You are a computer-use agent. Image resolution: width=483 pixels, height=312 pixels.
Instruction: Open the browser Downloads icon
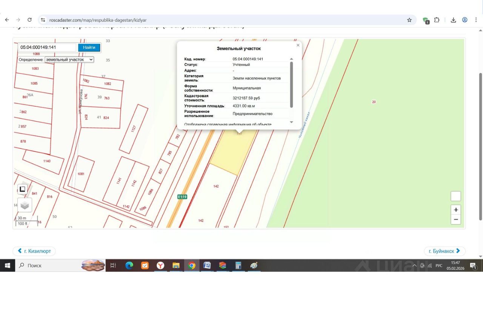(454, 20)
